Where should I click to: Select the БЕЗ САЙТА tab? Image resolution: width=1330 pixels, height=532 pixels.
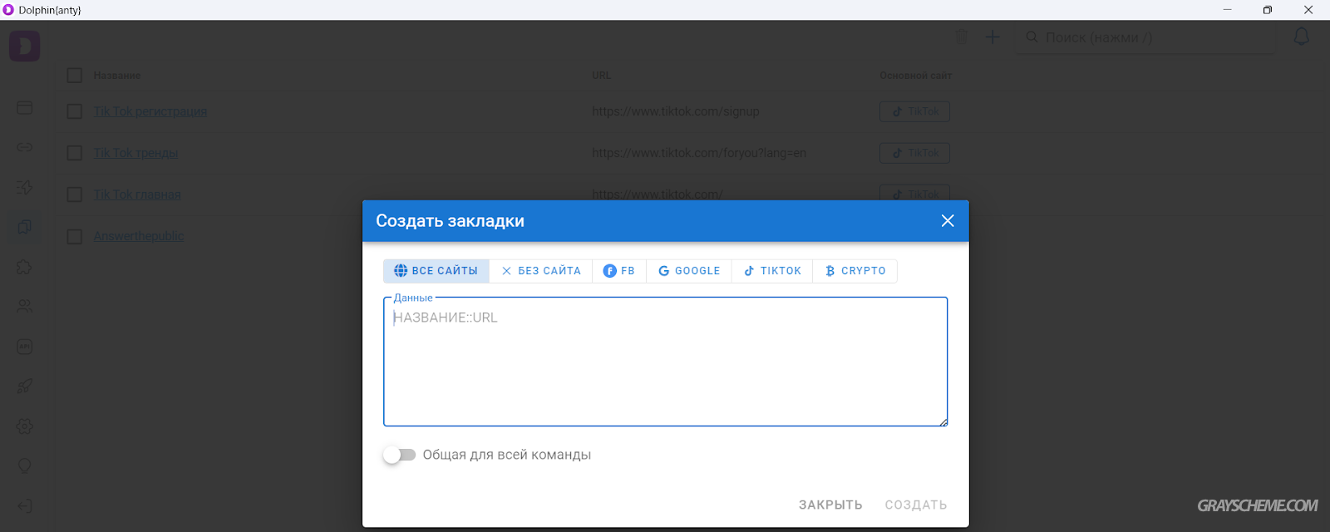541,271
